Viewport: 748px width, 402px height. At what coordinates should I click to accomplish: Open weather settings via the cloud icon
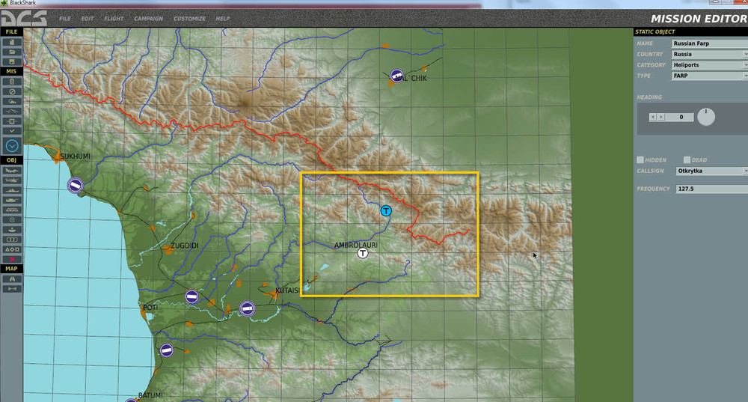[x=12, y=101]
